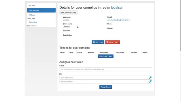Focus the Repeat password field
The image size is (181, 101).
[x=105, y=82]
